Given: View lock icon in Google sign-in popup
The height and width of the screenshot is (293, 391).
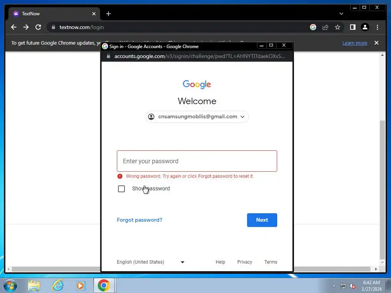Looking at the screenshot, I should coord(108,56).
